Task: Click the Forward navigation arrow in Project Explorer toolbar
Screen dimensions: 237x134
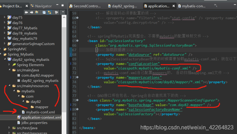Action: click(32, 12)
